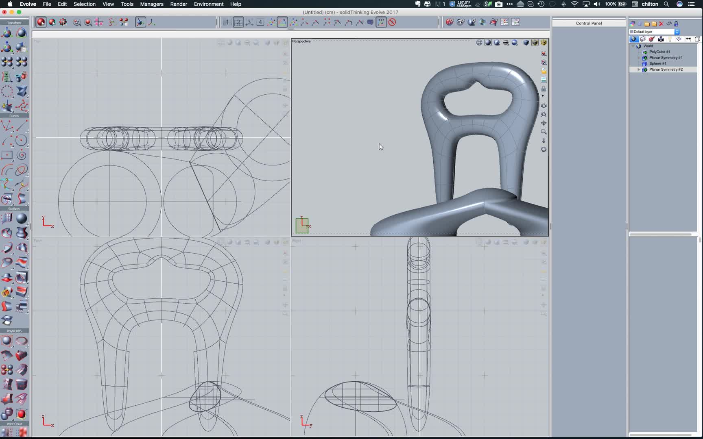
Task: Open the Render menu
Action: [x=178, y=4]
